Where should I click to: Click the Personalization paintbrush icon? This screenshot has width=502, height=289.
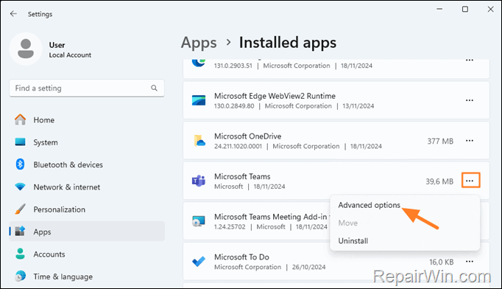(x=20, y=209)
